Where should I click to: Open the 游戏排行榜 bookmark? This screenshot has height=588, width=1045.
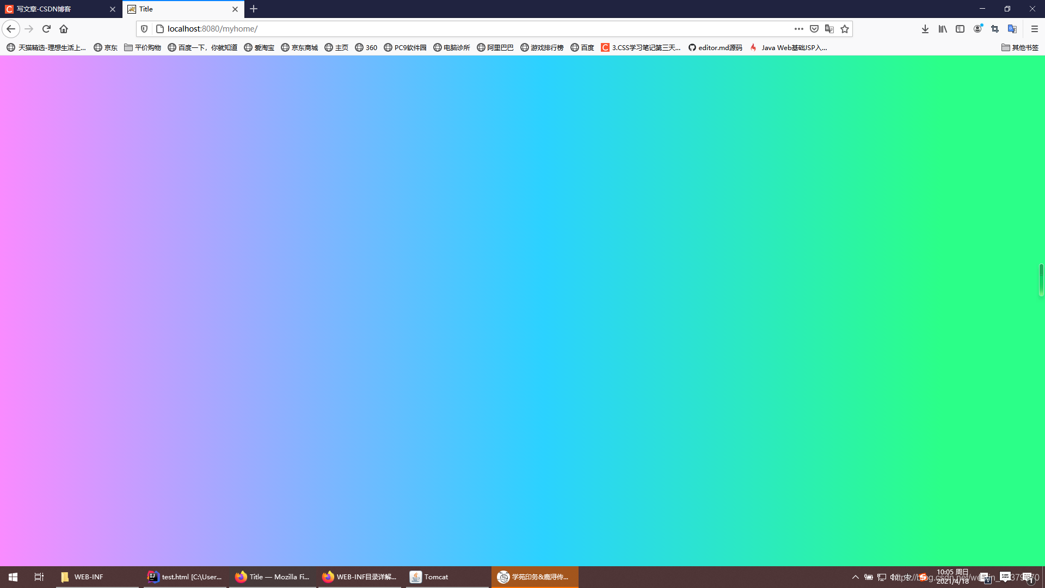pos(542,48)
